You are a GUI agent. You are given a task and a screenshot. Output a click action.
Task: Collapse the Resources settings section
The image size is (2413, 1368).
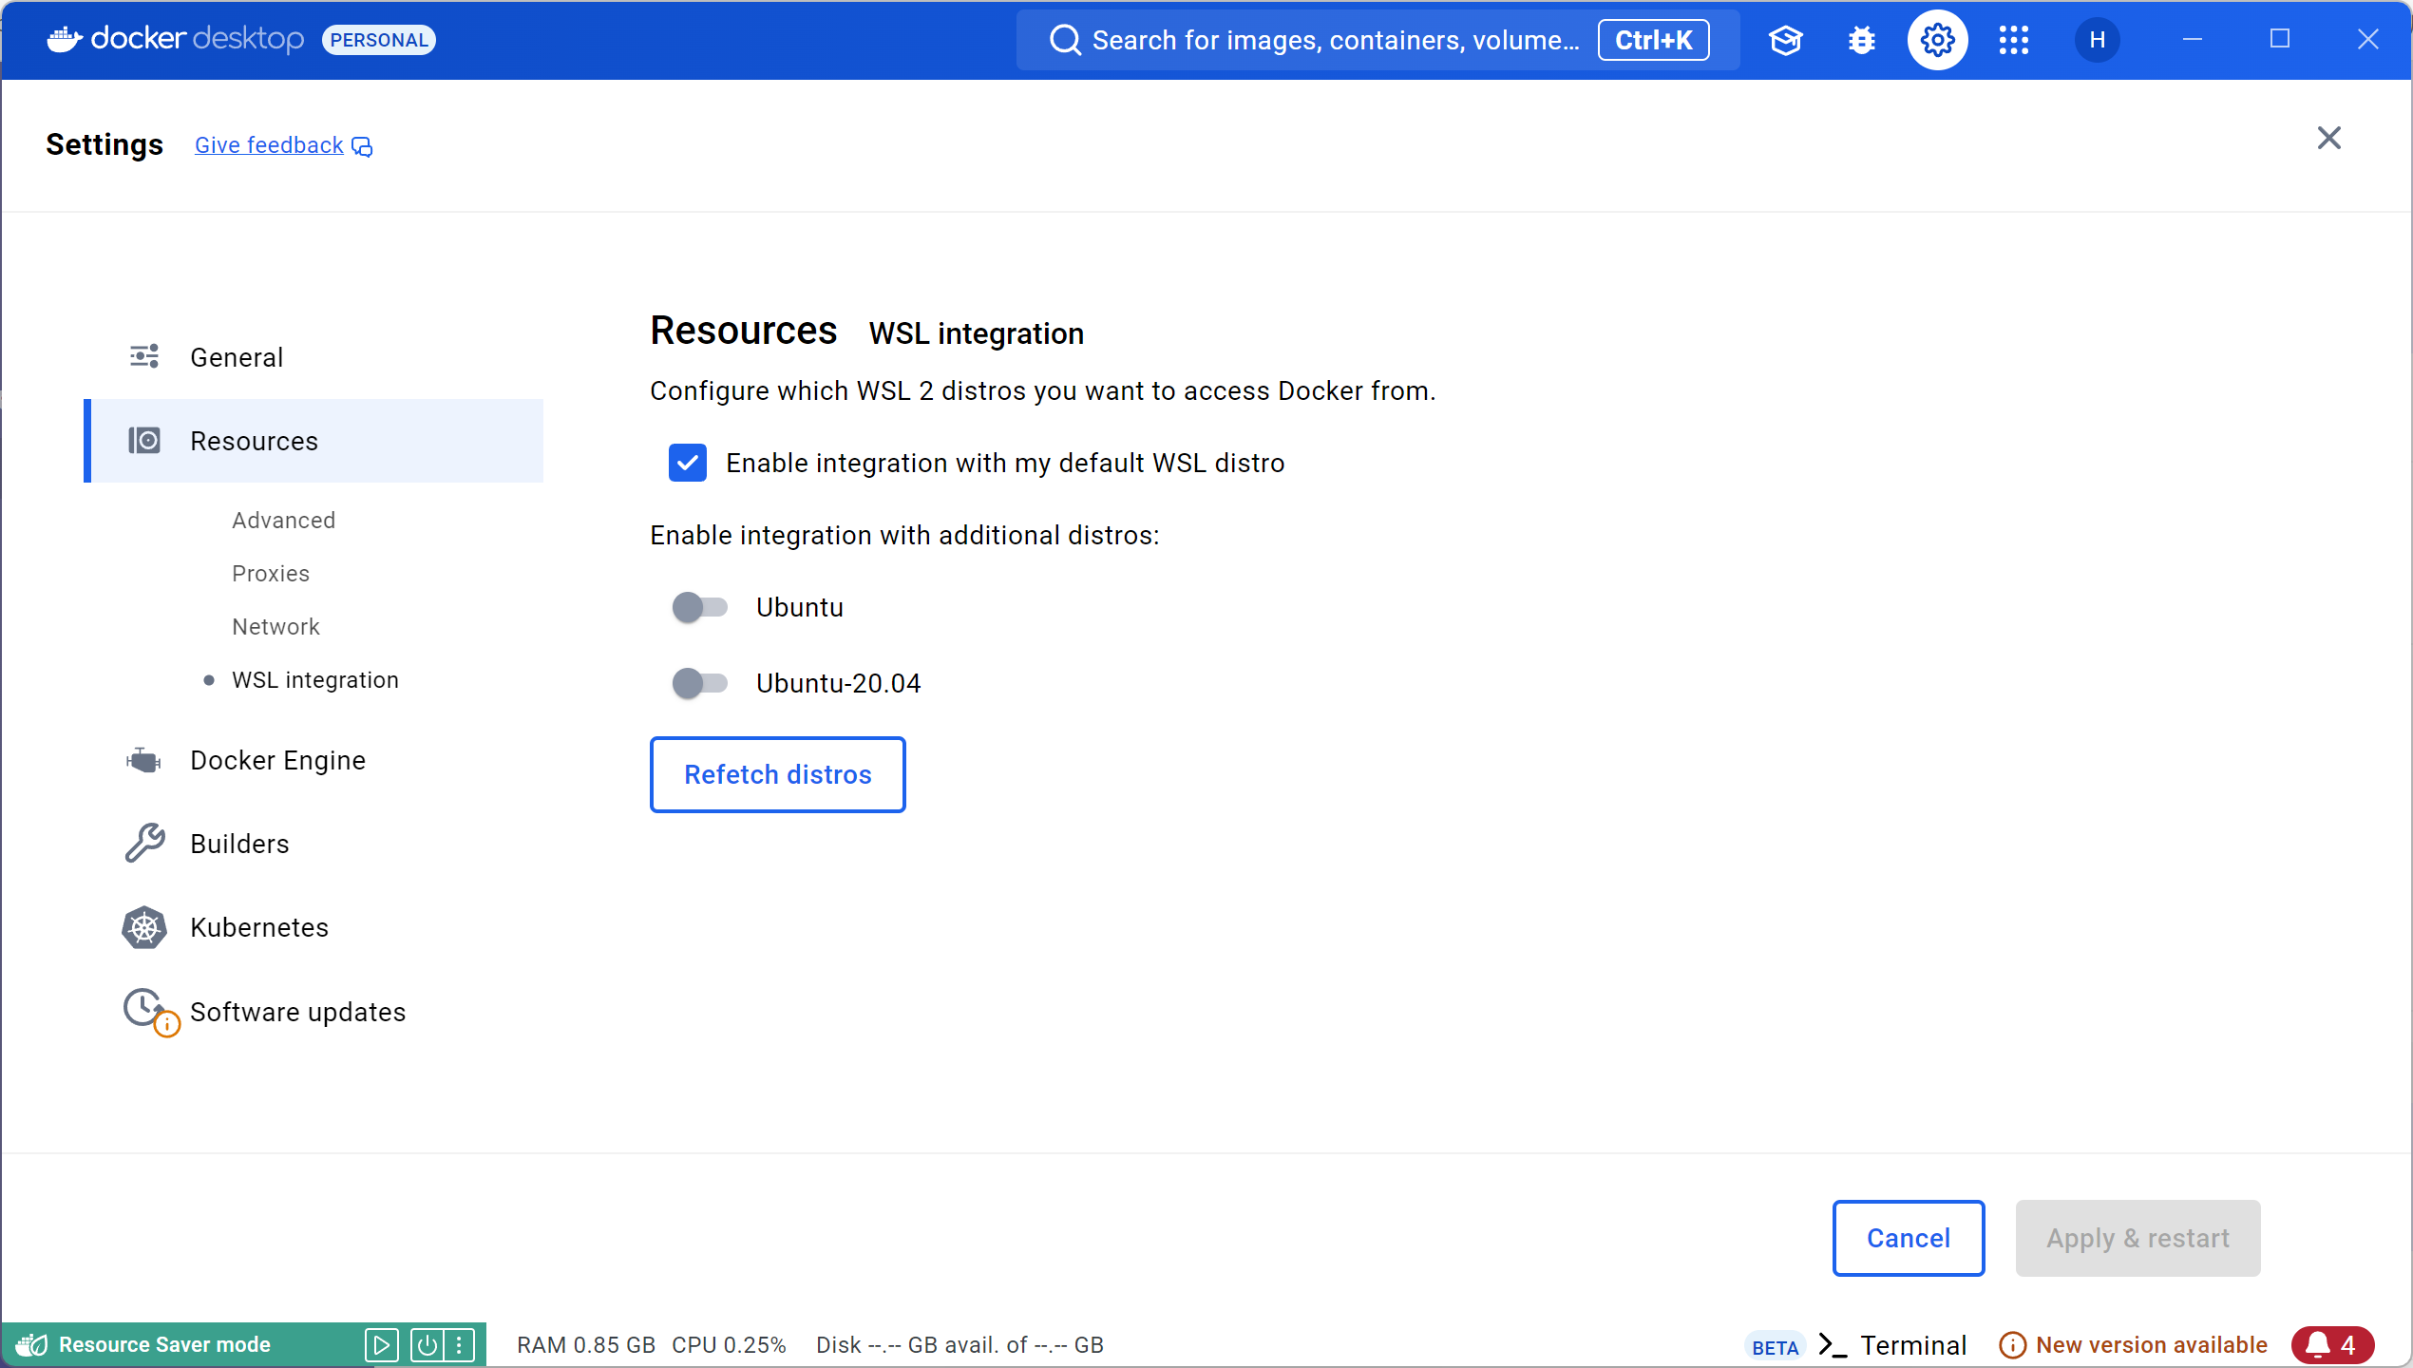pos(313,441)
